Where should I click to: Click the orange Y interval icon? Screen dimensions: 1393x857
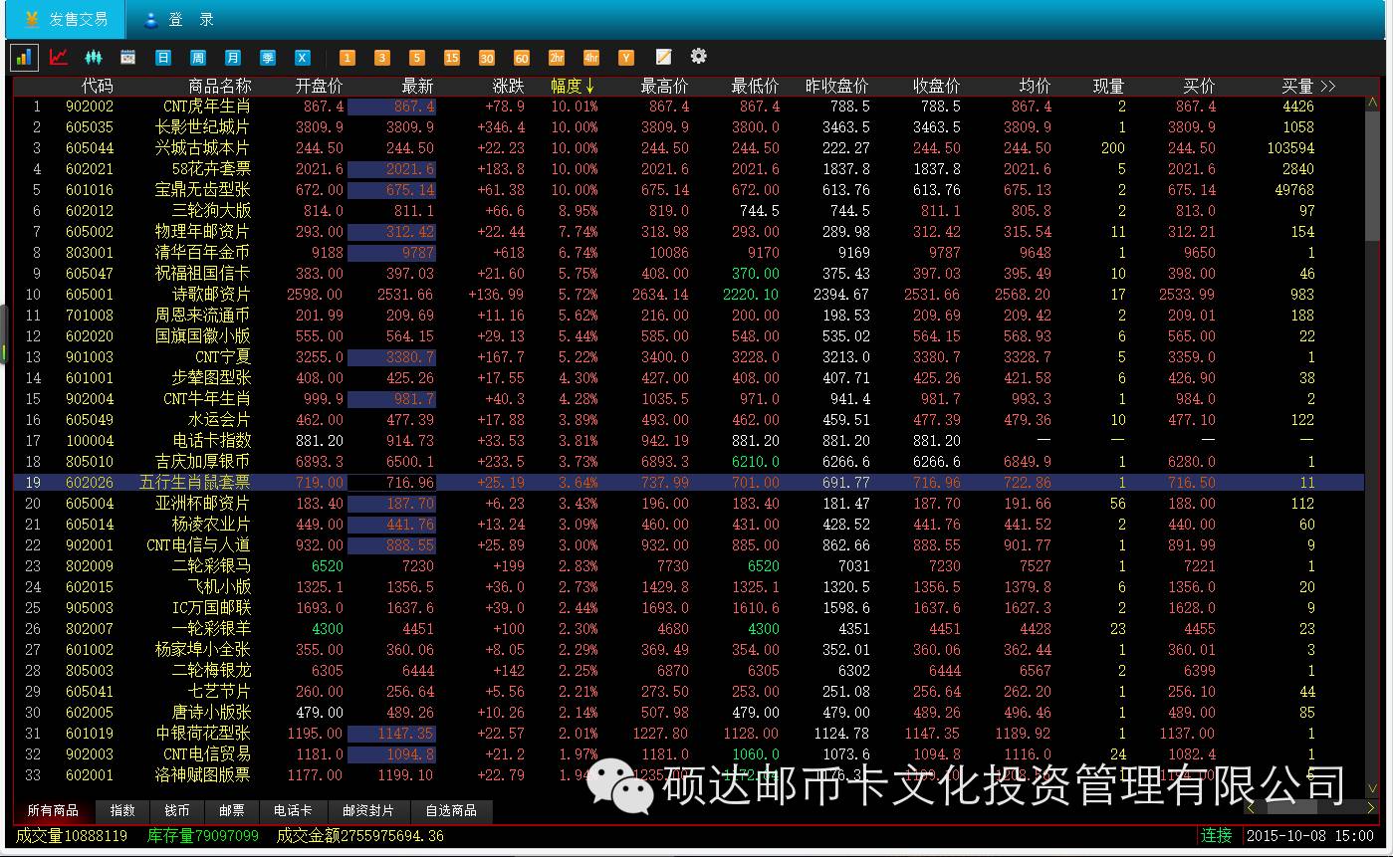pos(626,58)
